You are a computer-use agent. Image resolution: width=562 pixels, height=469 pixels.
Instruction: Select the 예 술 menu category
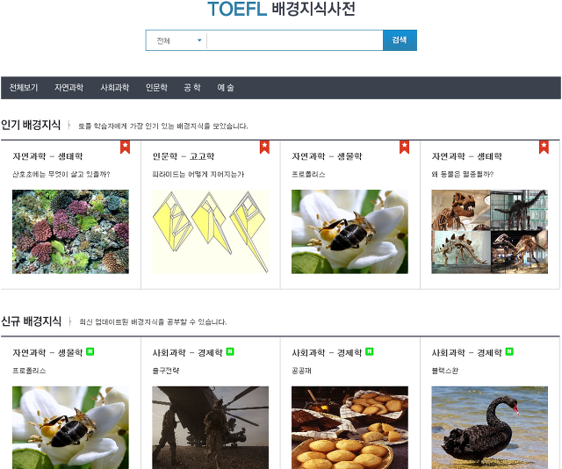[x=226, y=88]
